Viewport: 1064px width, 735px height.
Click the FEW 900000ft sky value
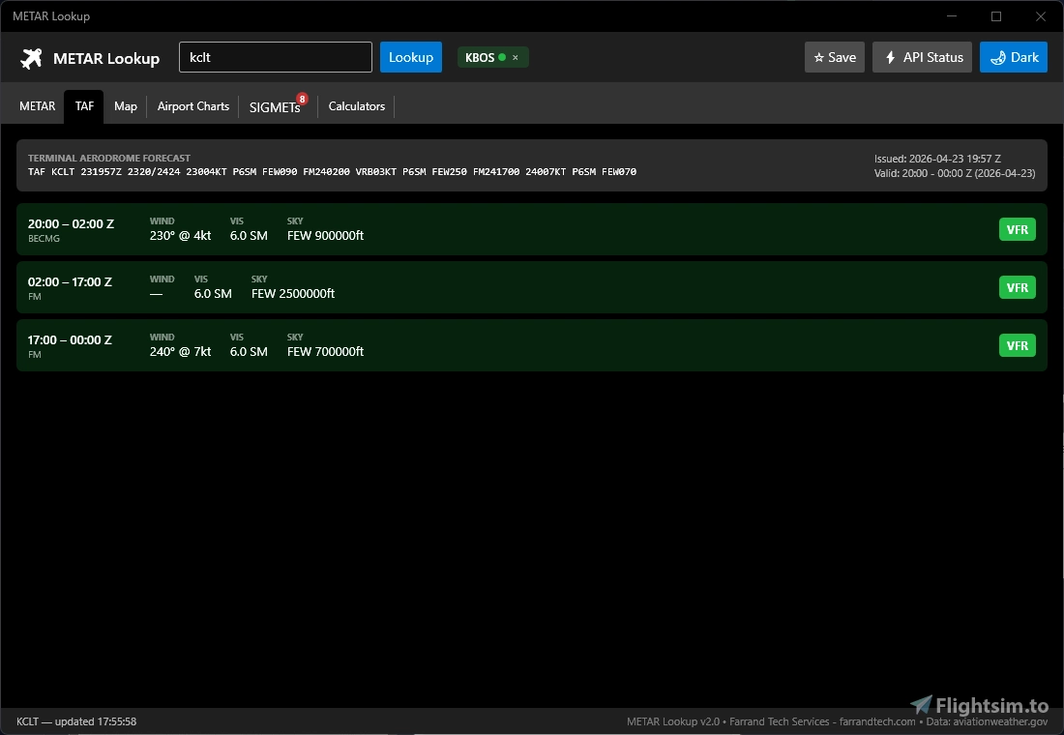coord(325,236)
